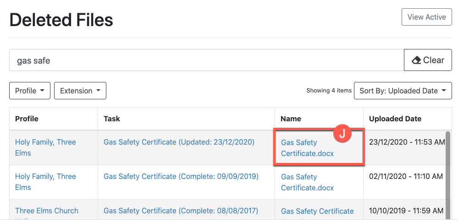Open the Three Elms Church profile link
The image size is (458, 222).
click(x=47, y=211)
